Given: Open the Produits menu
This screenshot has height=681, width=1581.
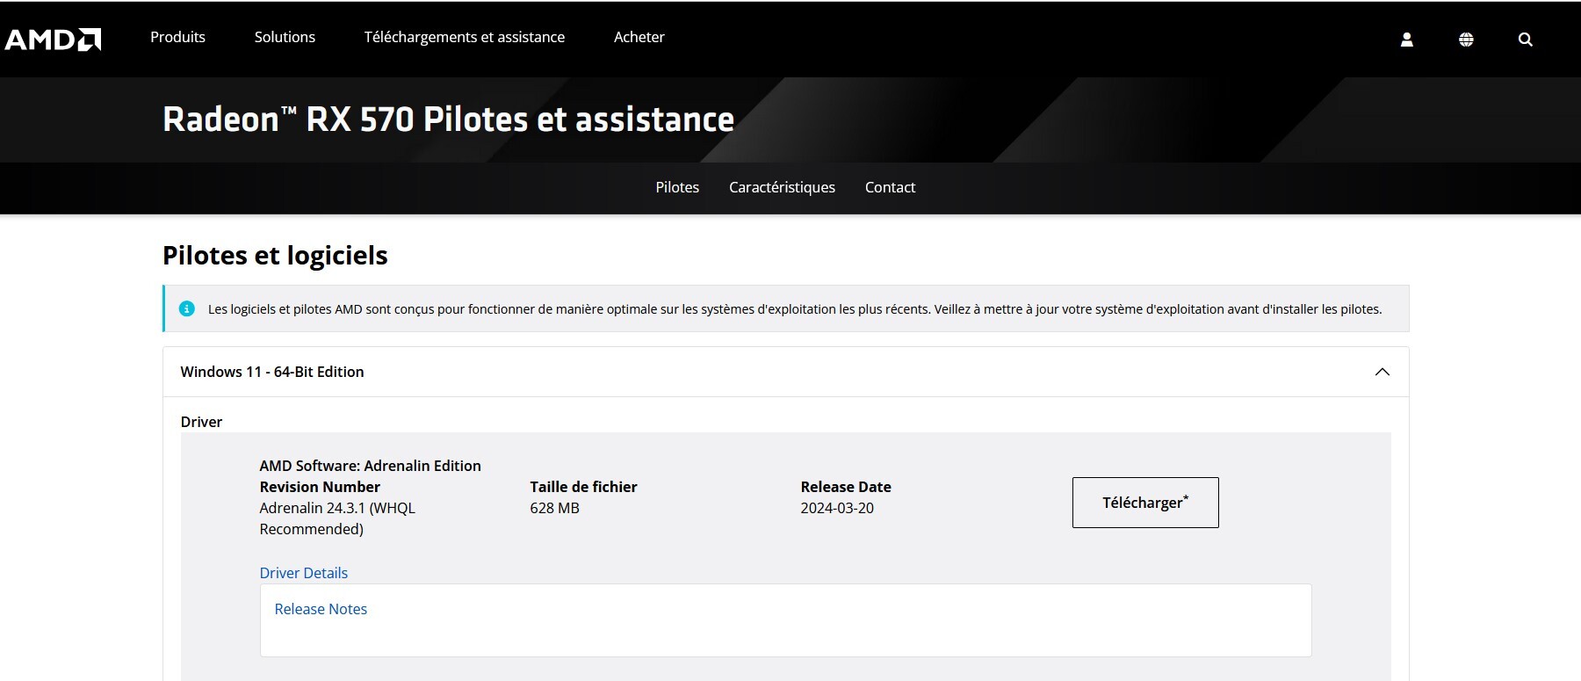Looking at the screenshot, I should pyautogui.click(x=177, y=37).
